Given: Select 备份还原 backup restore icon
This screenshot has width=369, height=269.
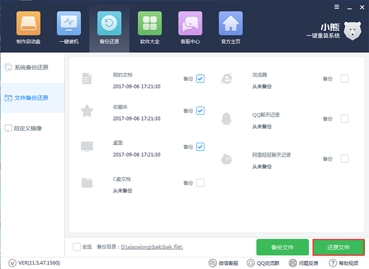Looking at the screenshot, I should 109,28.
